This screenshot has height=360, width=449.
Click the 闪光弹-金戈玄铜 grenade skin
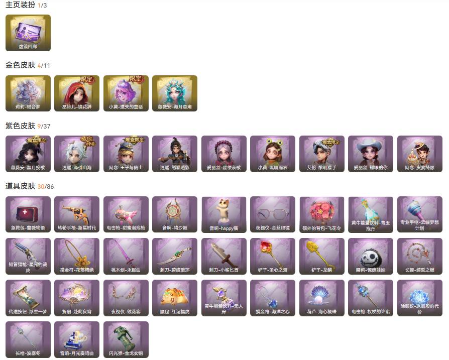click(x=126, y=340)
